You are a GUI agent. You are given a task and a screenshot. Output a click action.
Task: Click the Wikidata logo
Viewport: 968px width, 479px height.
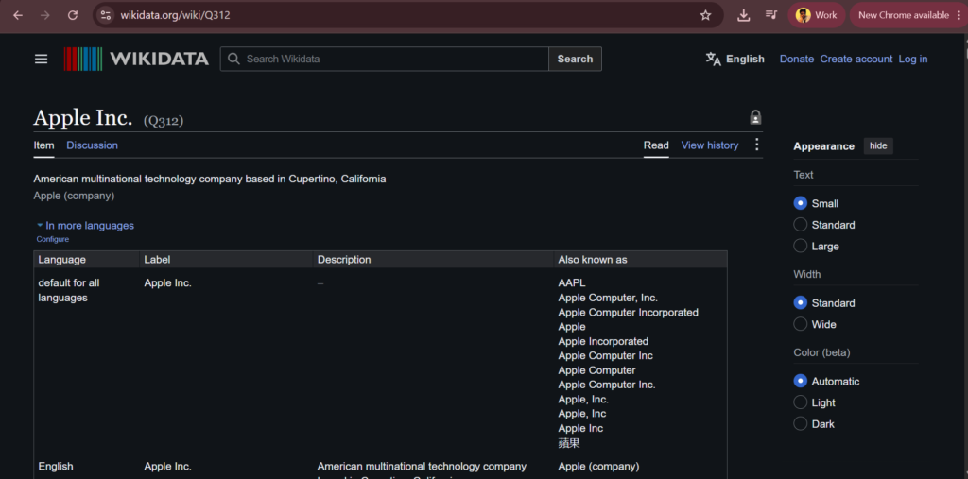coord(136,59)
